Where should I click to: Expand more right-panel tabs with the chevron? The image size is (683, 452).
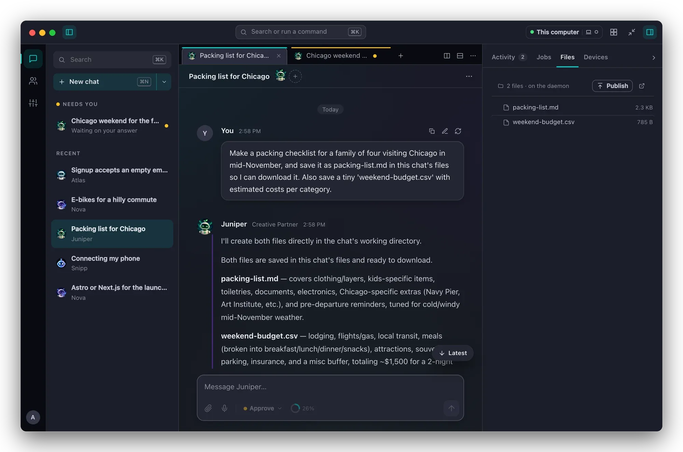[654, 58]
